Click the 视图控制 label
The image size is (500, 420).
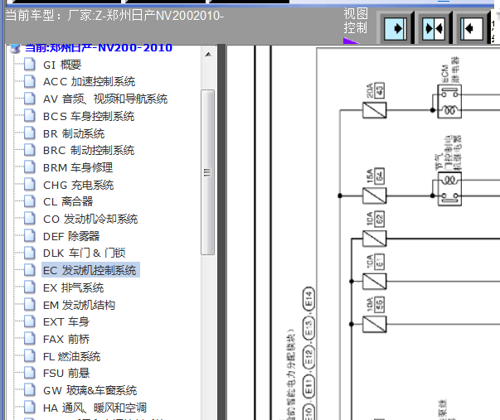(356, 21)
